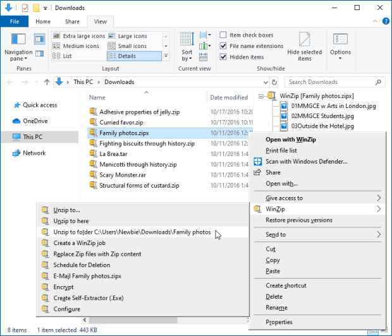Switch to List layout

click(x=62, y=56)
